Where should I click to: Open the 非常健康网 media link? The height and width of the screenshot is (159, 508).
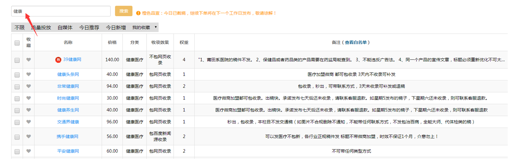[x=68, y=86]
